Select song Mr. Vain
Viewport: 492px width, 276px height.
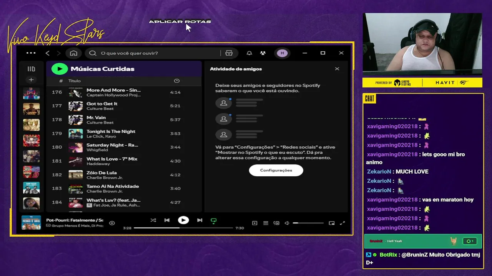click(124, 120)
